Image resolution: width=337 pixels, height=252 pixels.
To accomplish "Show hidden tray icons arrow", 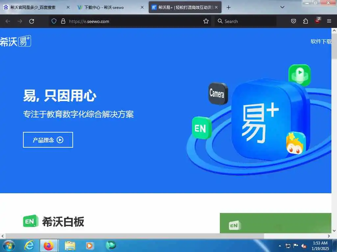I will [x=280, y=246].
